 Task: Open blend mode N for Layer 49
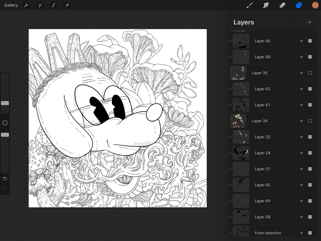pos(301,201)
